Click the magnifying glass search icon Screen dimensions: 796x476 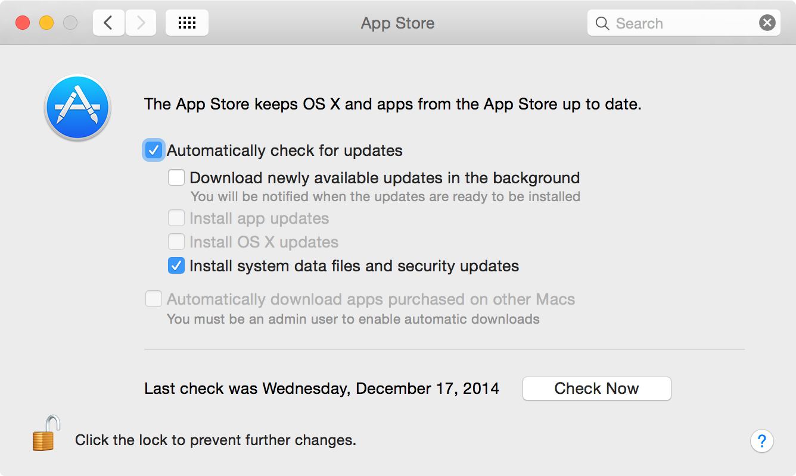coord(602,23)
